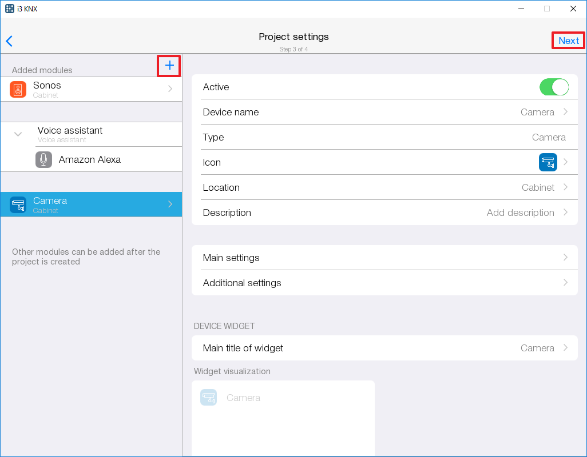Toggle the Active switch off
Image resolution: width=587 pixels, height=457 pixels.
[553, 87]
